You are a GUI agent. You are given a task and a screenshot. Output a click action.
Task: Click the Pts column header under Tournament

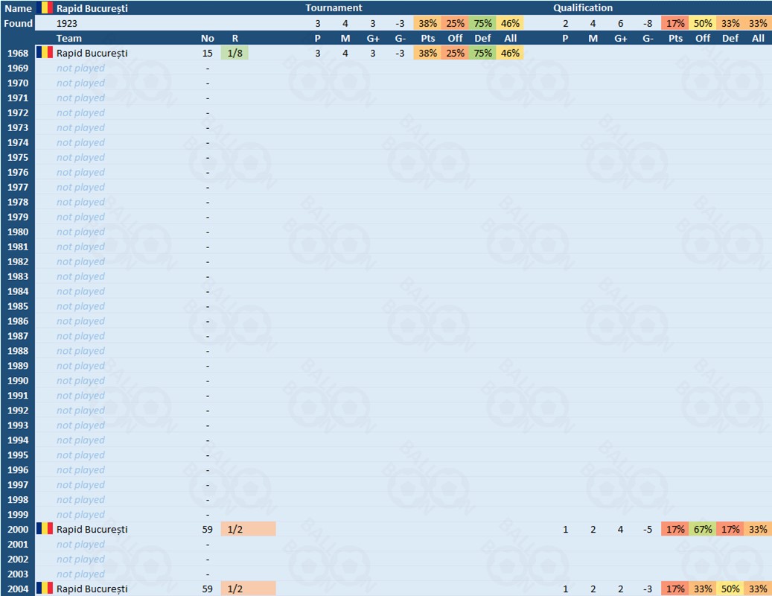[x=427, y=38]
